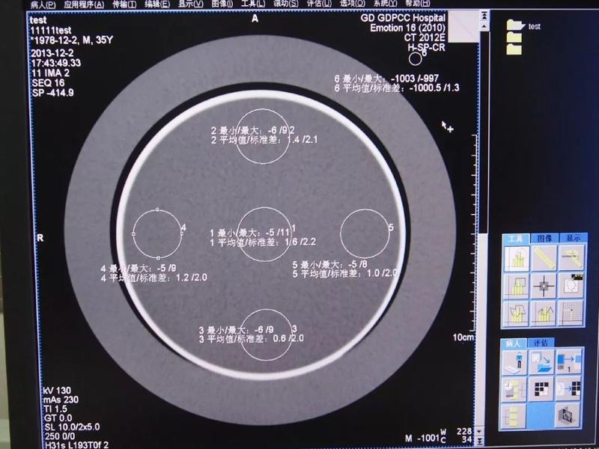Open the Patient Browser icon with person figure
The image size is (599, 449).
click(x=514, y=361)
